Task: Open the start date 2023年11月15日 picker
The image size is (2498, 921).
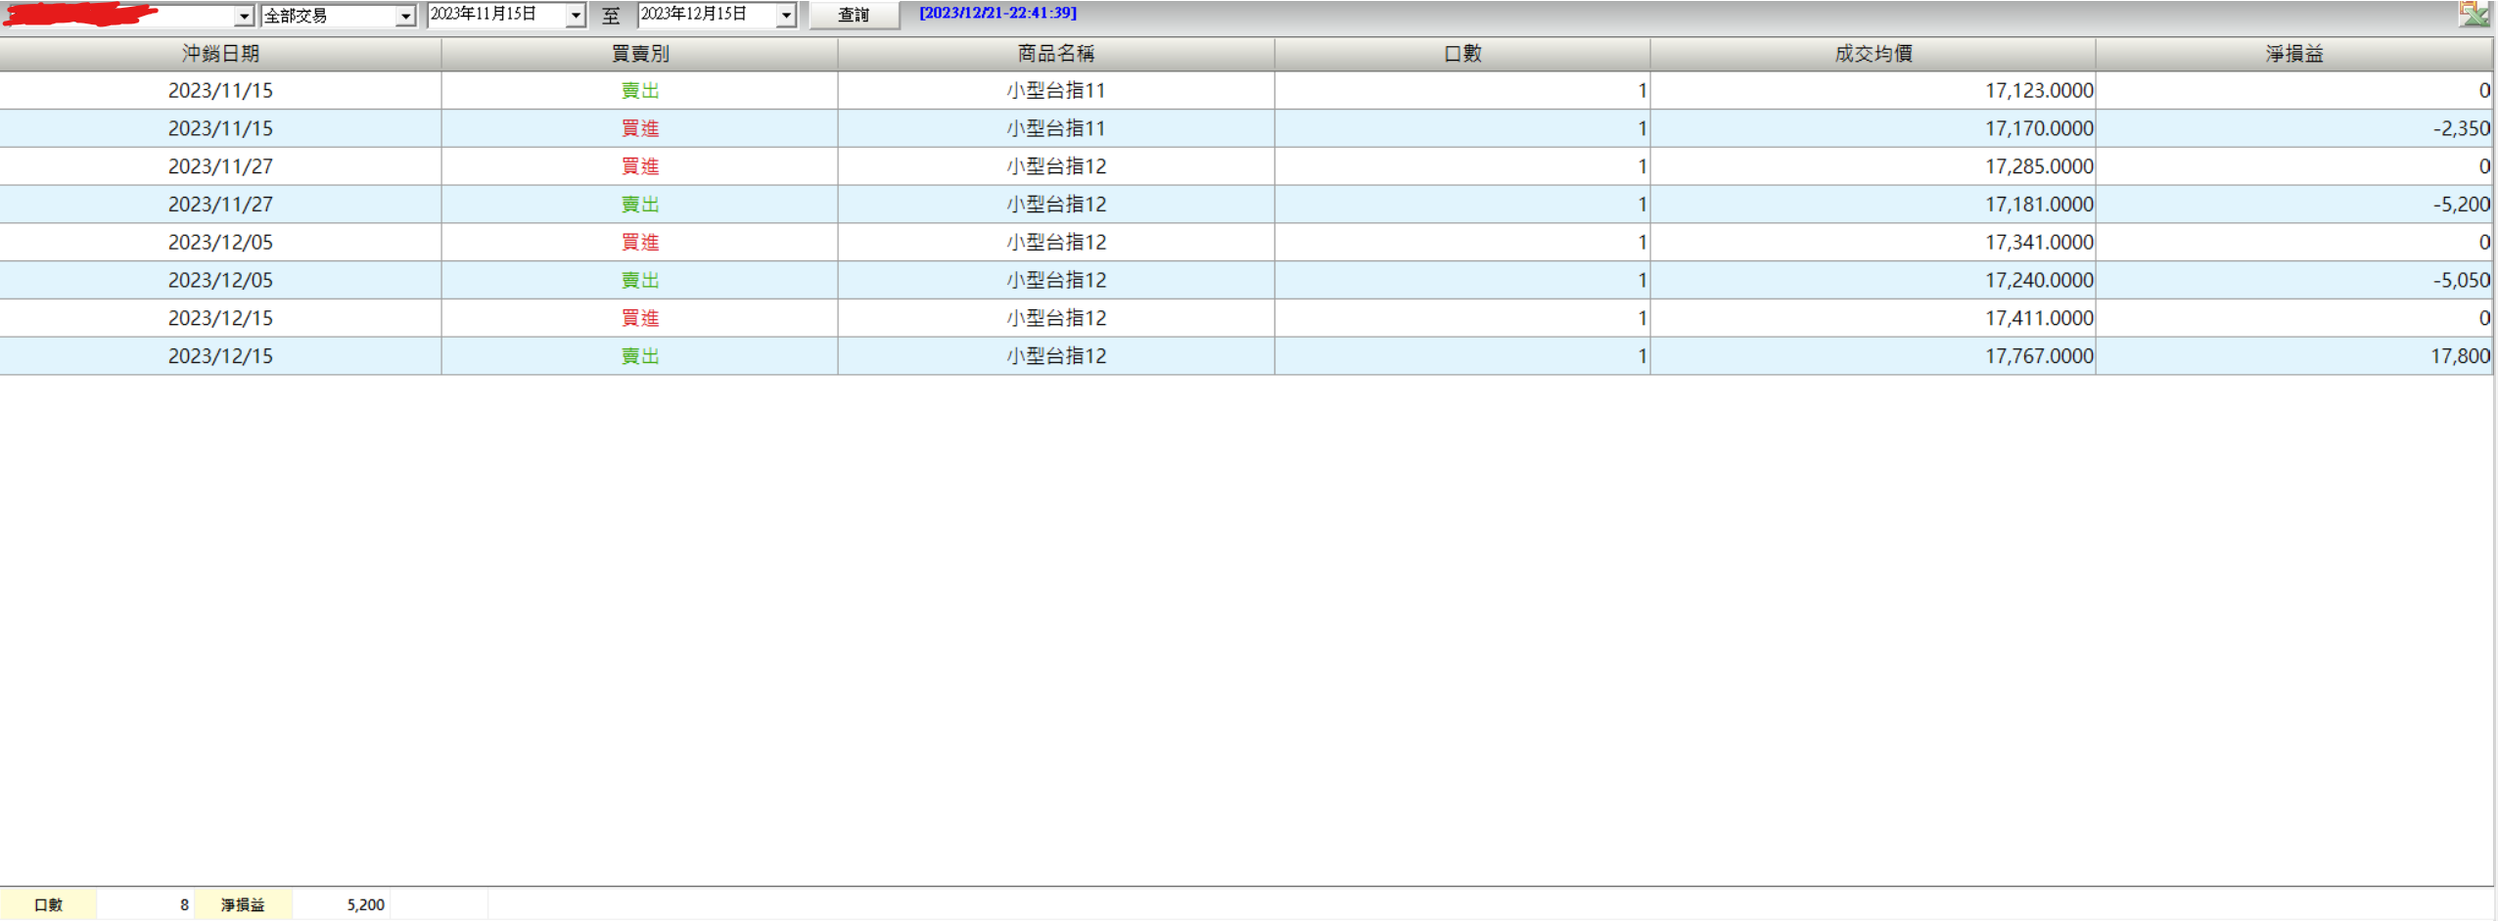Action: point(576,15)
